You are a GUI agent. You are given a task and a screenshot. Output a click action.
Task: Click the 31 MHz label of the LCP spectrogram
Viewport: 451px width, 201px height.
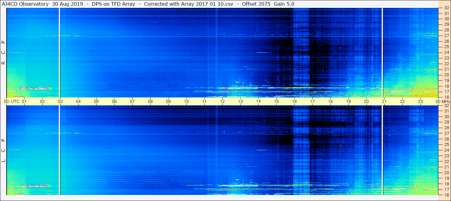click(x=446, y=111)
